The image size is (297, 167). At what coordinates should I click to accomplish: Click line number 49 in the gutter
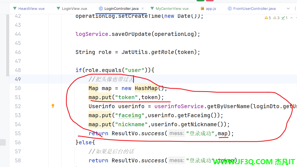pyautogui.click(x=18, y=79)
